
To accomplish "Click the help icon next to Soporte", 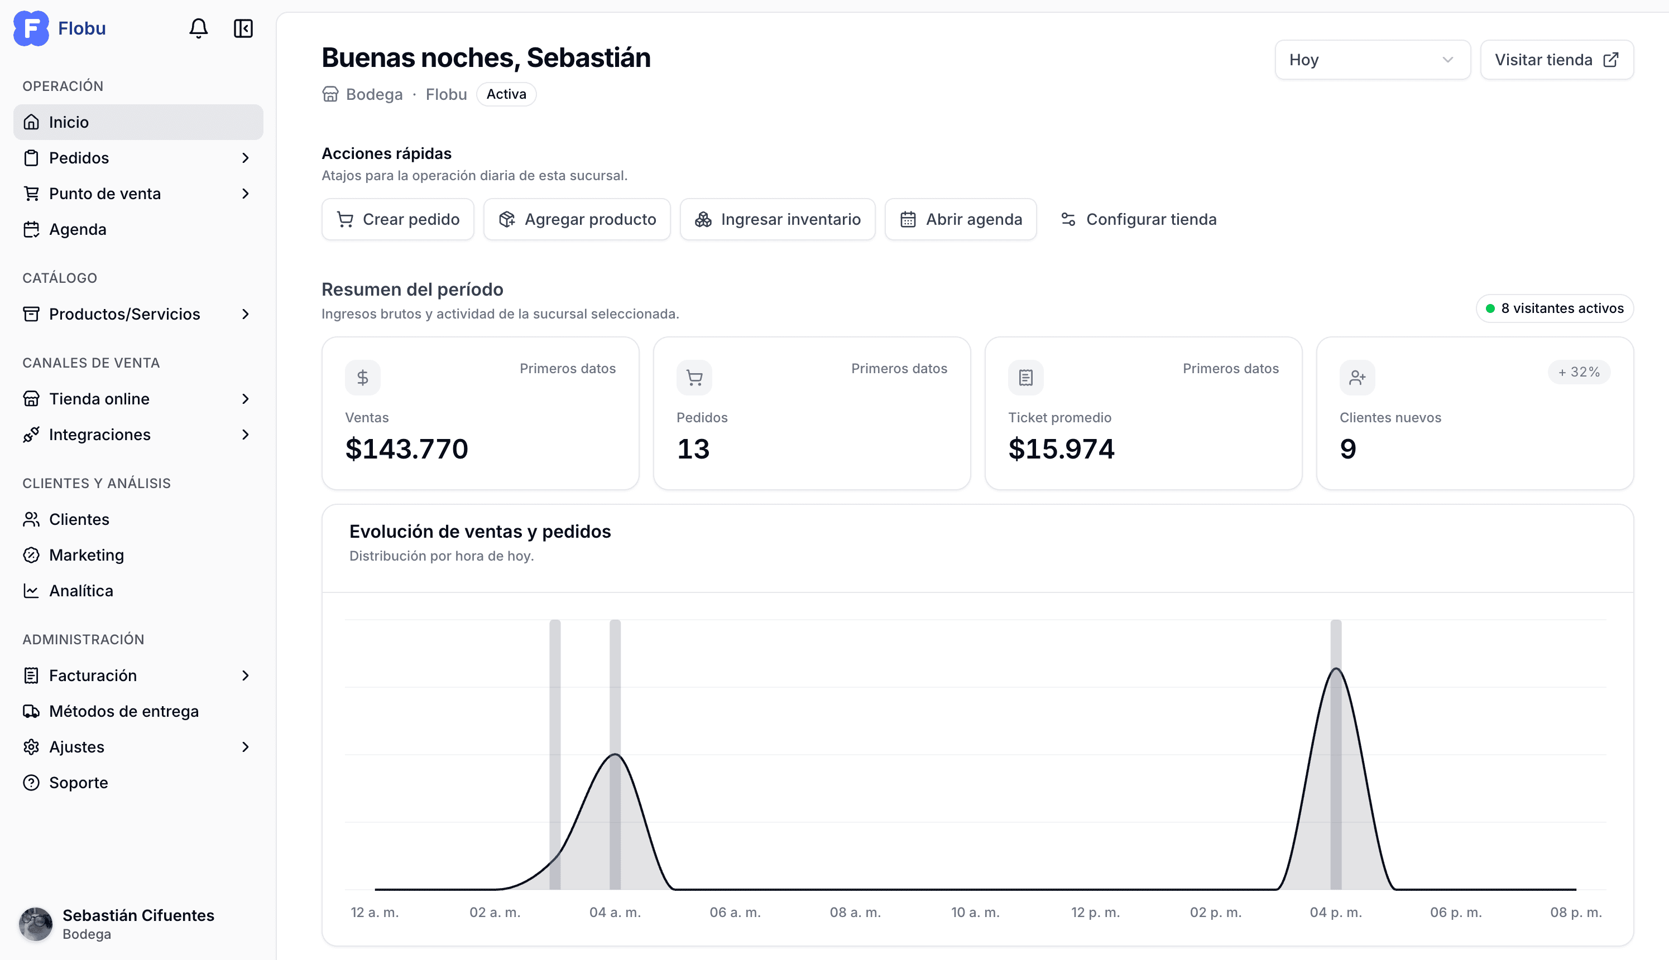I will (31, 783).
